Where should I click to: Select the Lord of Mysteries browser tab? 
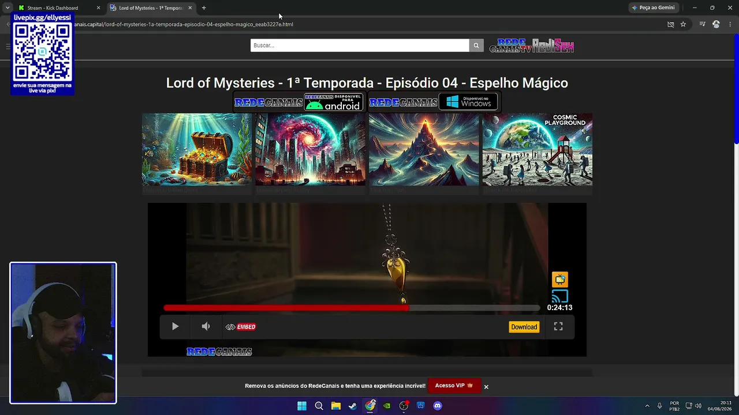click(150, 8)
